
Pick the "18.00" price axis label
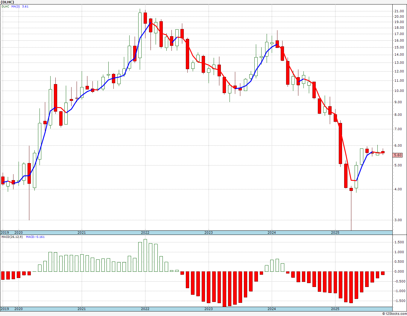tap(399, 28)
